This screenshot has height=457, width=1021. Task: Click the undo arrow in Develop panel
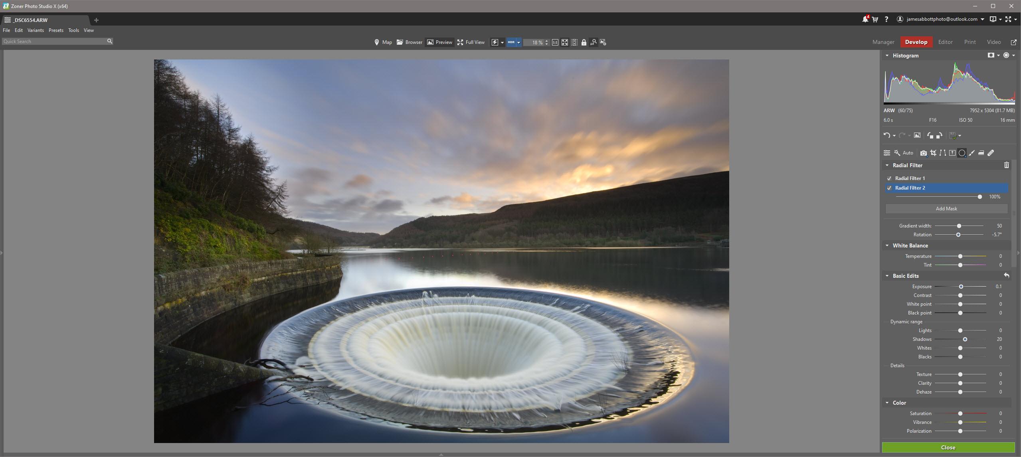(886, 135)
